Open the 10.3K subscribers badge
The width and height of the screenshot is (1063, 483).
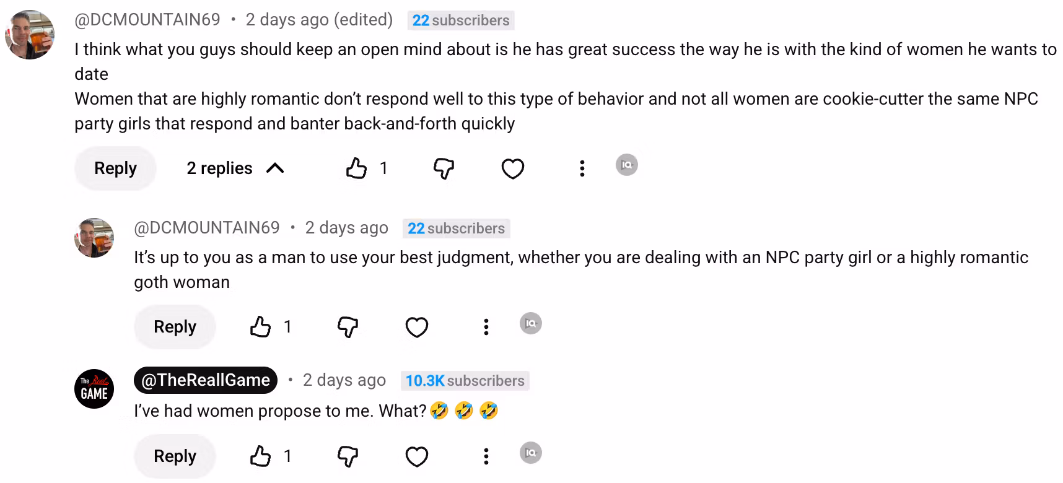click(465, 381)
